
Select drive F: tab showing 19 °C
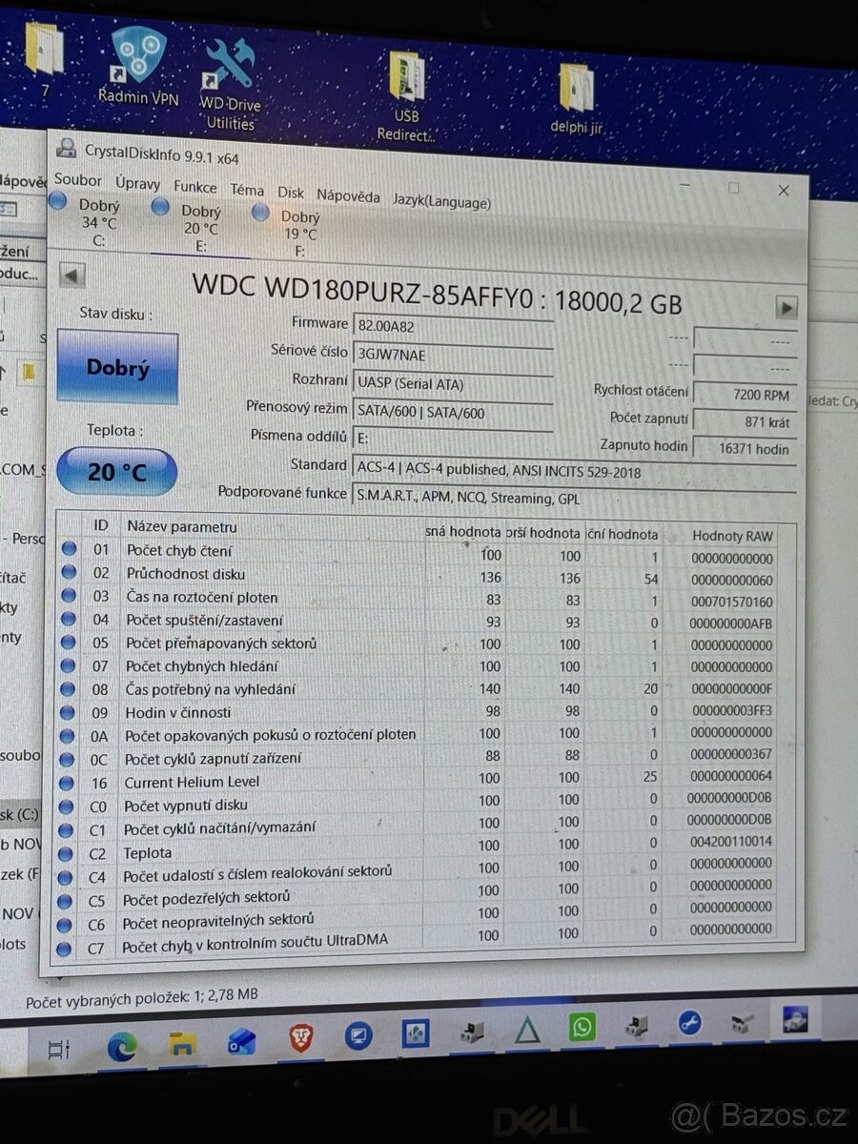pos(298,234)
